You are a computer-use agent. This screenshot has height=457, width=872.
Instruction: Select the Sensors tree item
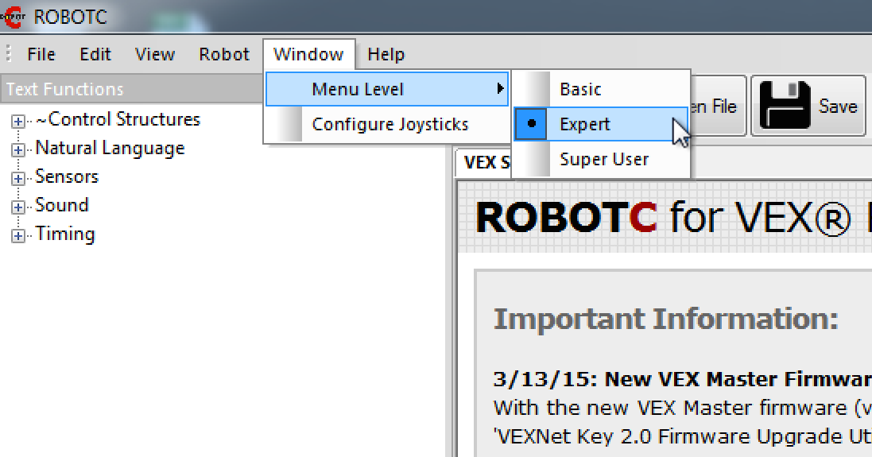coord(66,176)
